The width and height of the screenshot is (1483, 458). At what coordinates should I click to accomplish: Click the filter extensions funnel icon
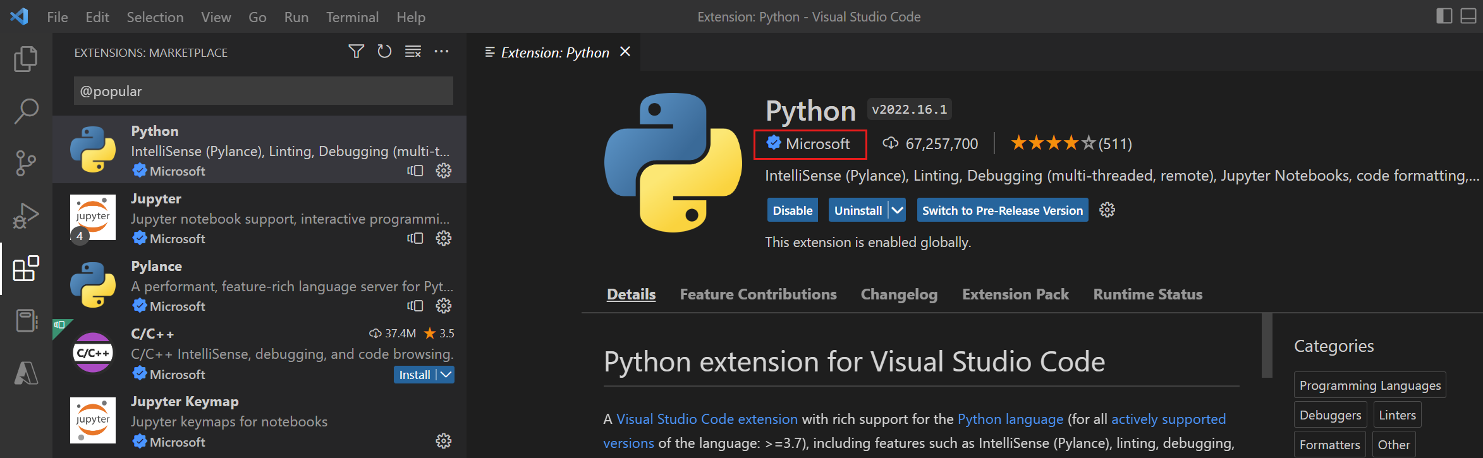(357, 52)
